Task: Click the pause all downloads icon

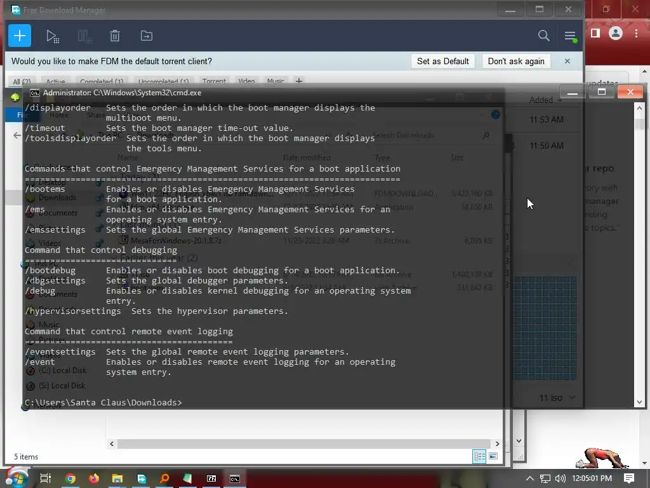Action: [x=84, y=36]
